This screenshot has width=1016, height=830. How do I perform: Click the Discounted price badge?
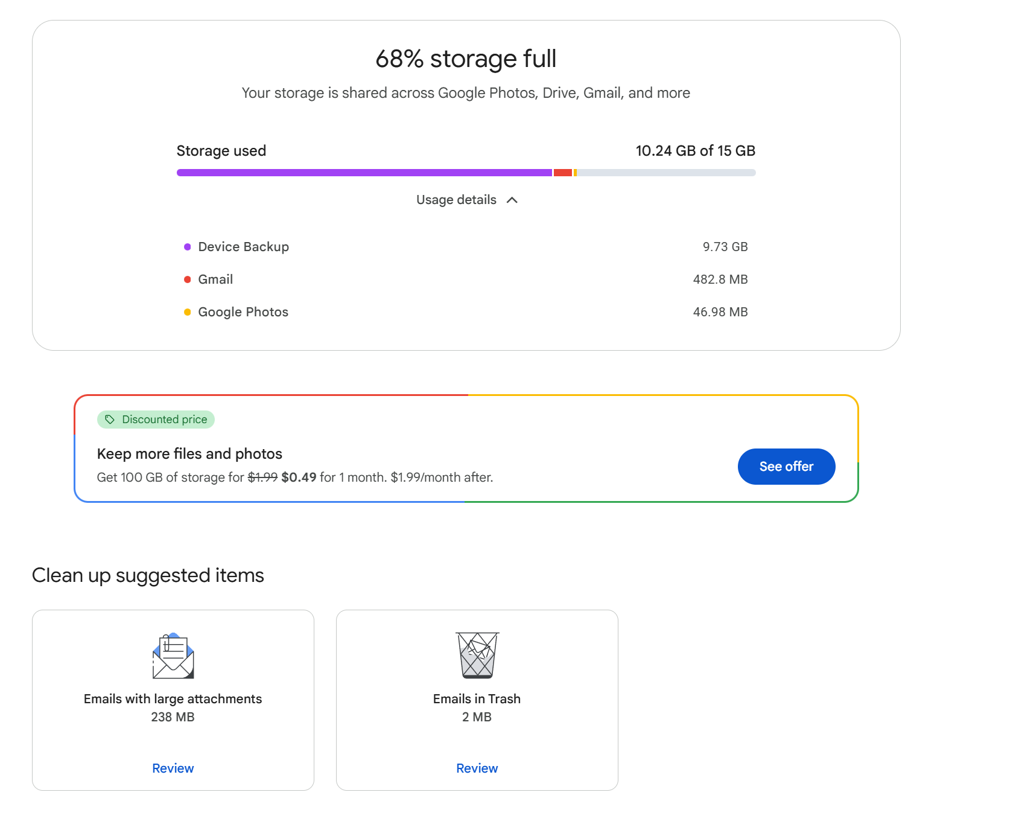pyautogui.click(x=156, y=420)
